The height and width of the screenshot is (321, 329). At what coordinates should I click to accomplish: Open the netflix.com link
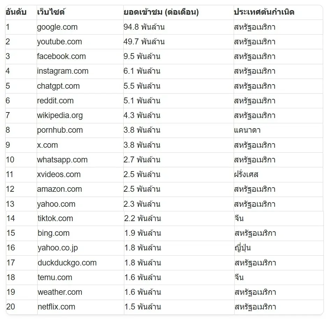56,307
